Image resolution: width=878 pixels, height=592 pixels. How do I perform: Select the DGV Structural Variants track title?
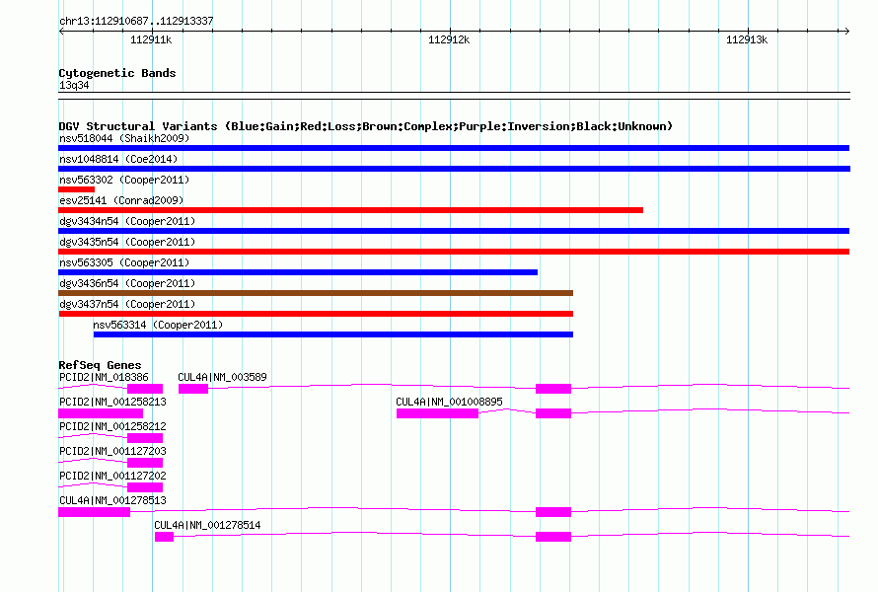pyautogui.click(x=366, y=126)
